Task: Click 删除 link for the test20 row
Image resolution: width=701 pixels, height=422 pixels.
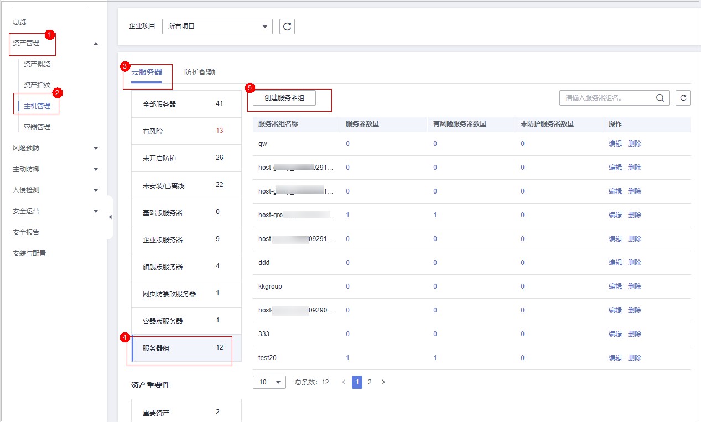Action: click(x=635, y=358)
